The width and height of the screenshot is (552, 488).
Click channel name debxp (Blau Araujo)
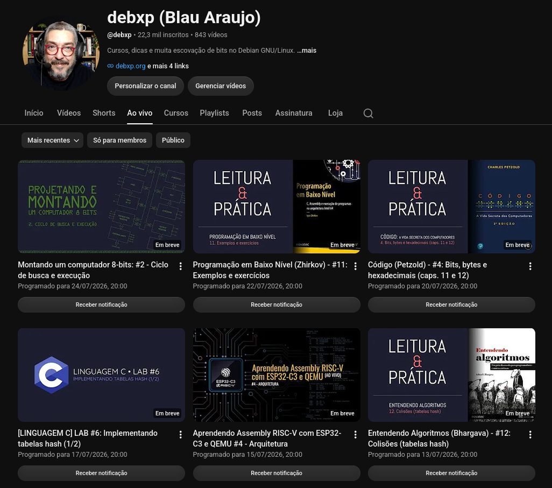coord(184,18)
